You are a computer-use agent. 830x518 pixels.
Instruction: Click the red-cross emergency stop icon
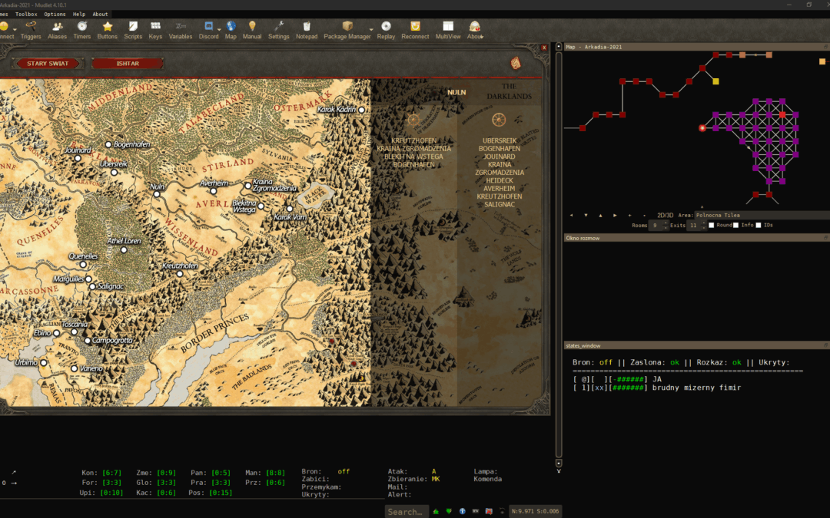[489, 511]
